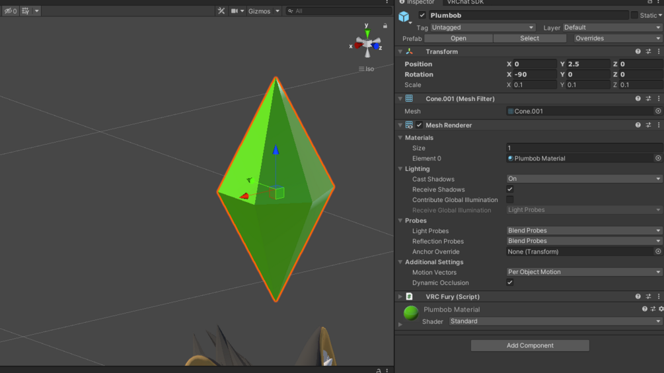
Task: Open the Reflection Probes dropdown
Action: coord(584,241)
